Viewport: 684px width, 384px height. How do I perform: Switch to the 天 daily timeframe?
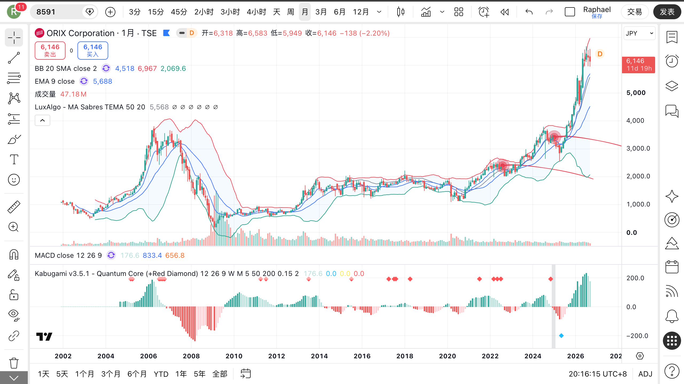[277, 12]
